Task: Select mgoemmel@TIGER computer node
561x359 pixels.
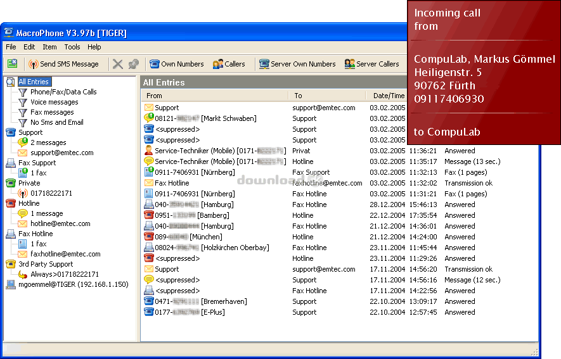Action: (x=73, y=284)
